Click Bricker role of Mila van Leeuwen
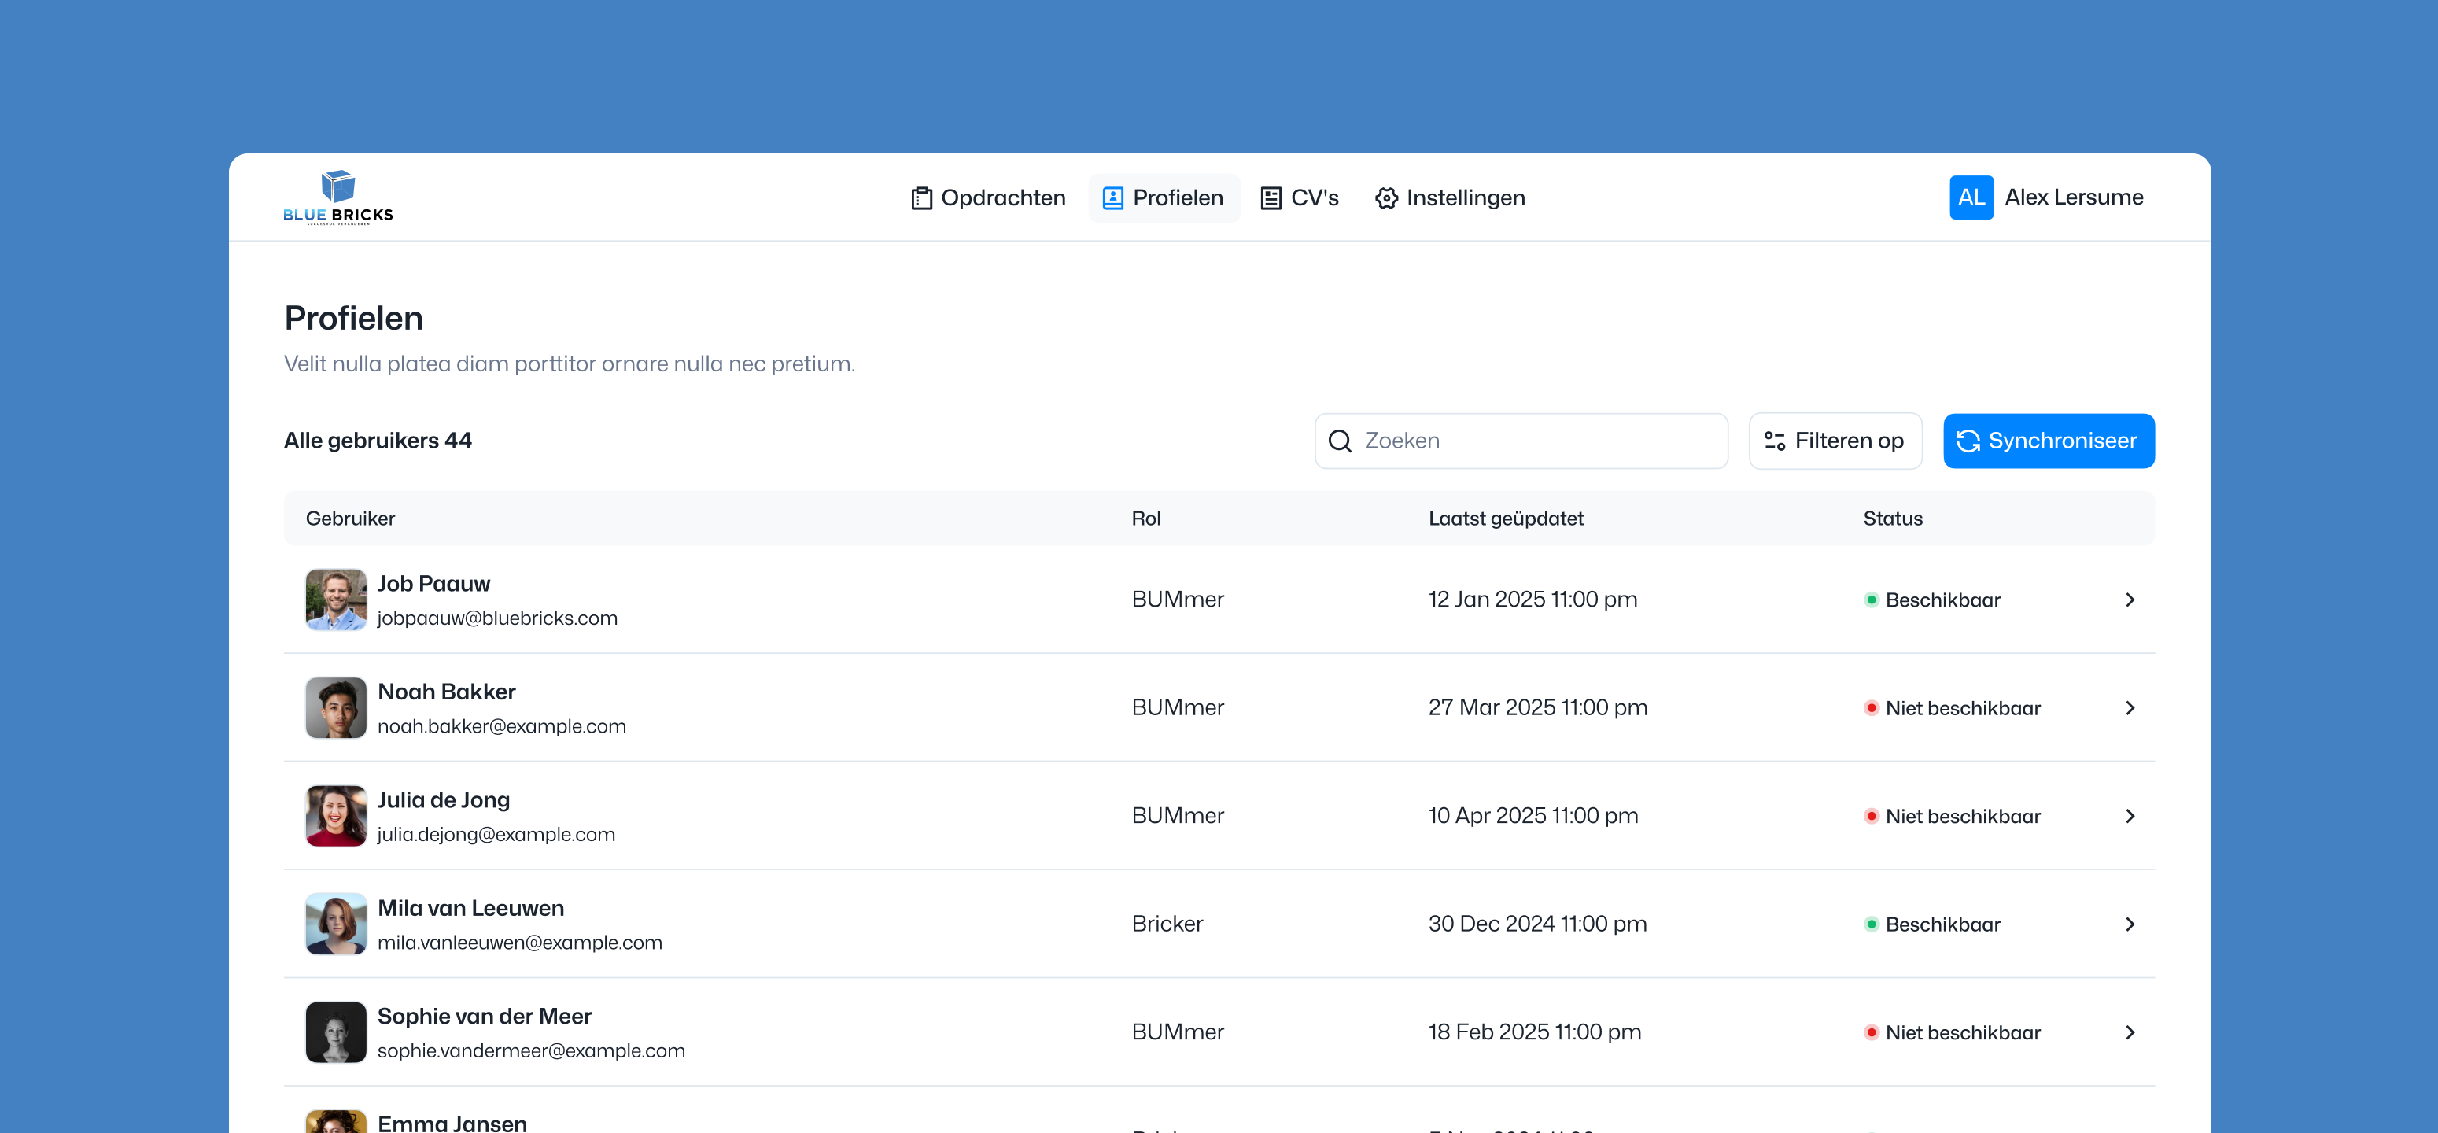Image resolution: width=2438 pixels, height=1133 pixels. [x=1167, y=923]
